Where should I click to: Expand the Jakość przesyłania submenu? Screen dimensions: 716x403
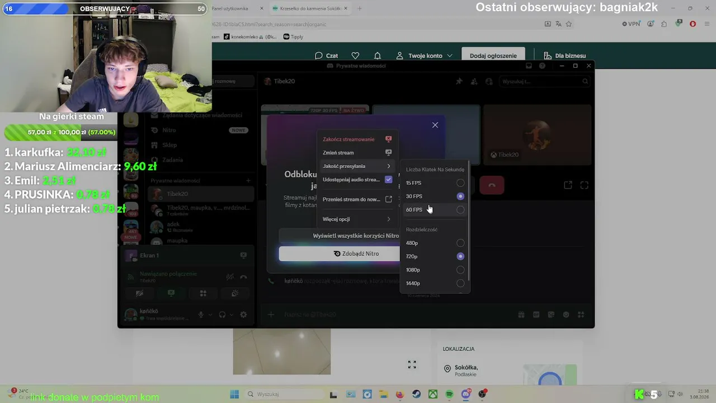click(357, 166)
